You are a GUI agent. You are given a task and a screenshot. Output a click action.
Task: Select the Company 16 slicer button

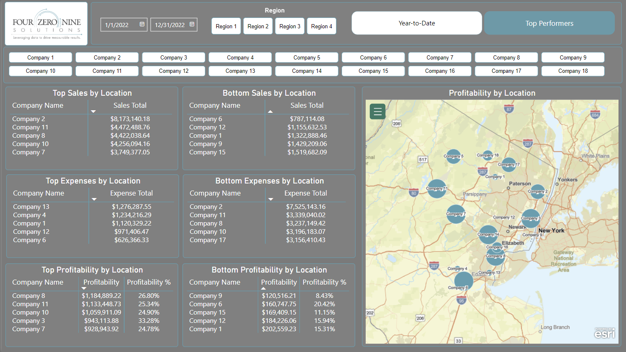pos(440,71)
